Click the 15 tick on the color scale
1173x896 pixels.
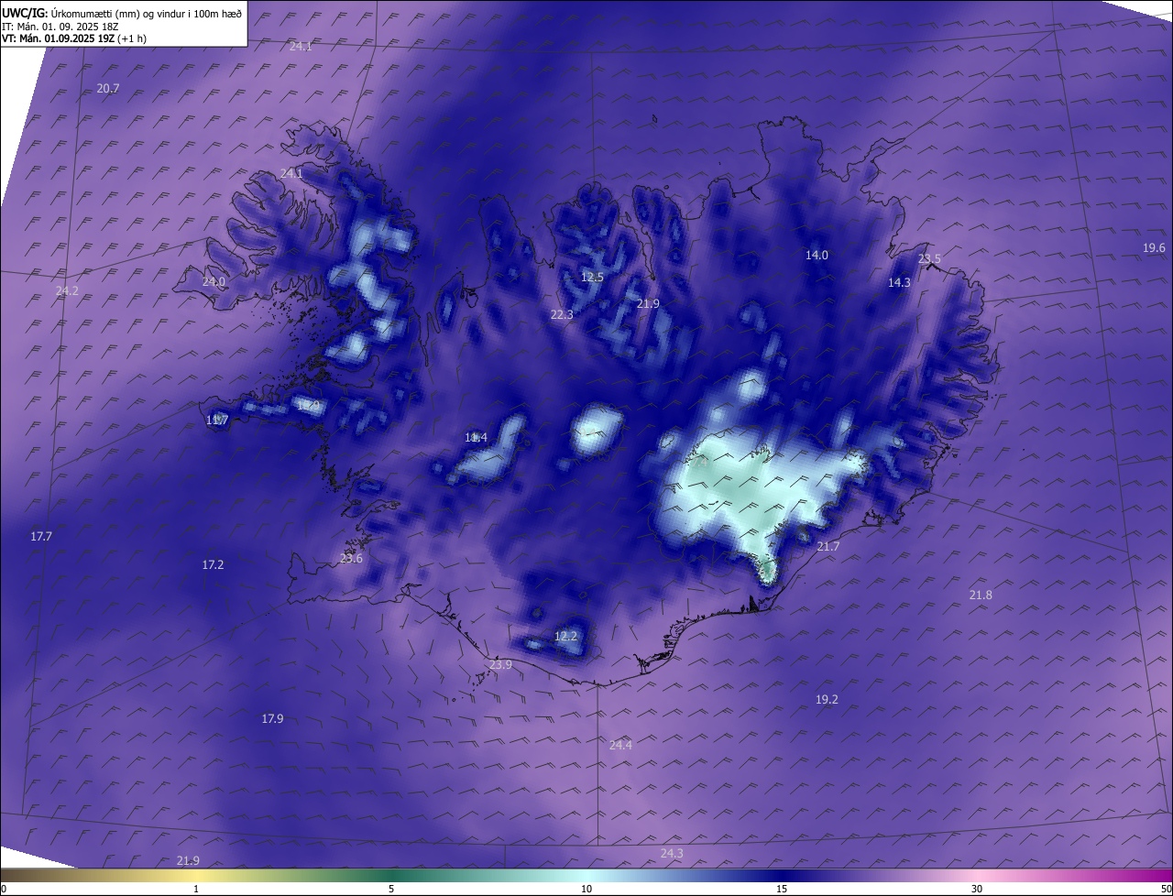782,889
